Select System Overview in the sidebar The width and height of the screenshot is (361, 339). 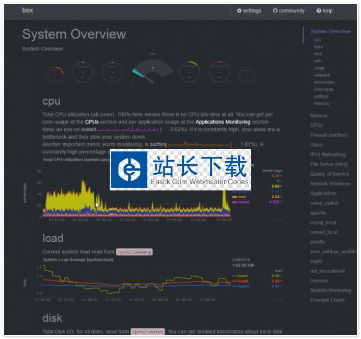[x=330, y=31]
